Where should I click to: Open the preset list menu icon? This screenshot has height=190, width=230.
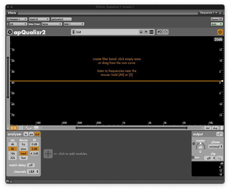152,32
